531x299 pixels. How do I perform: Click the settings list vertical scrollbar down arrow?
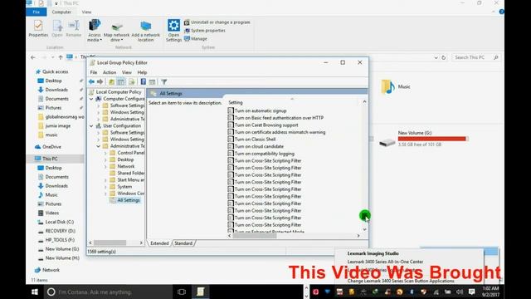(365, 229)
